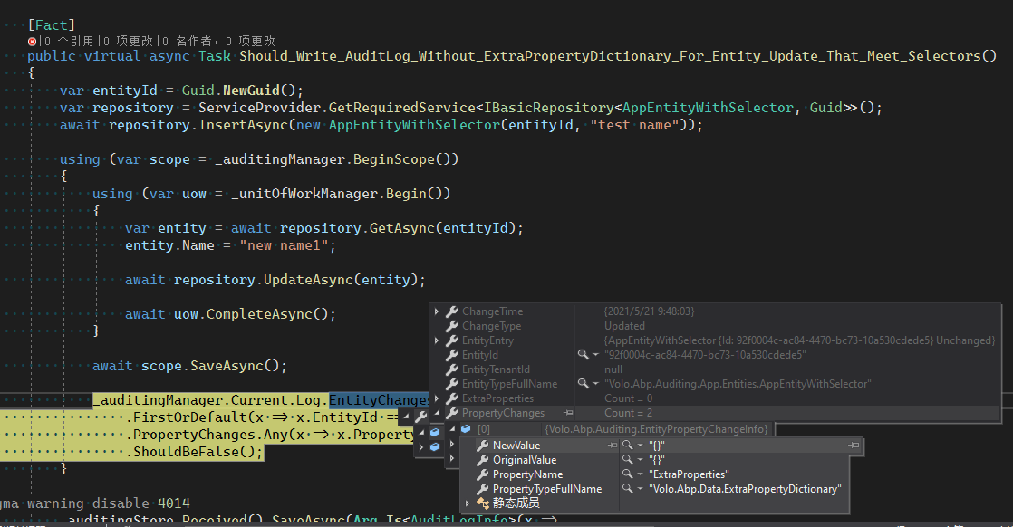
Task: Expand the EntityEntry property node
Action: 438,340
